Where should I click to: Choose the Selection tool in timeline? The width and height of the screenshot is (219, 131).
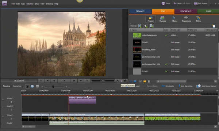[27, 87]
